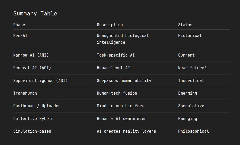This screenshot has width=240, height=145.
Task: Click the Posthuman / Uploaded cell
Action: pos(37,106)
